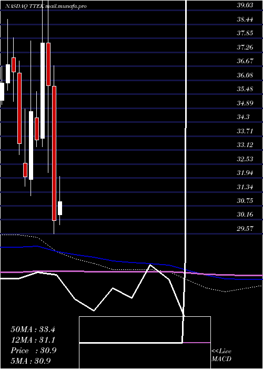This screenshot has width=263, height=369.
Task: Click the 50MA : 33.4 readout
Action: [x=33, y=329]
